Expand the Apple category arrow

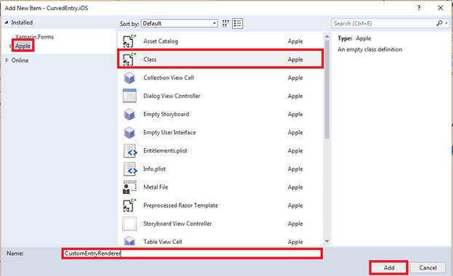pos(11,46)
